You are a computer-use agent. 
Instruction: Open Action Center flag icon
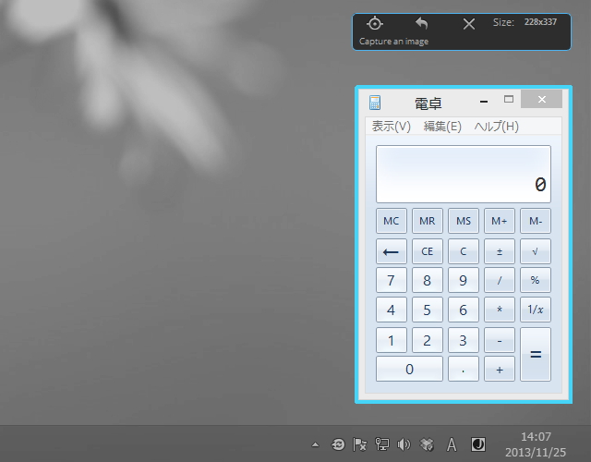pyautogui.click(x=359, y=444)
